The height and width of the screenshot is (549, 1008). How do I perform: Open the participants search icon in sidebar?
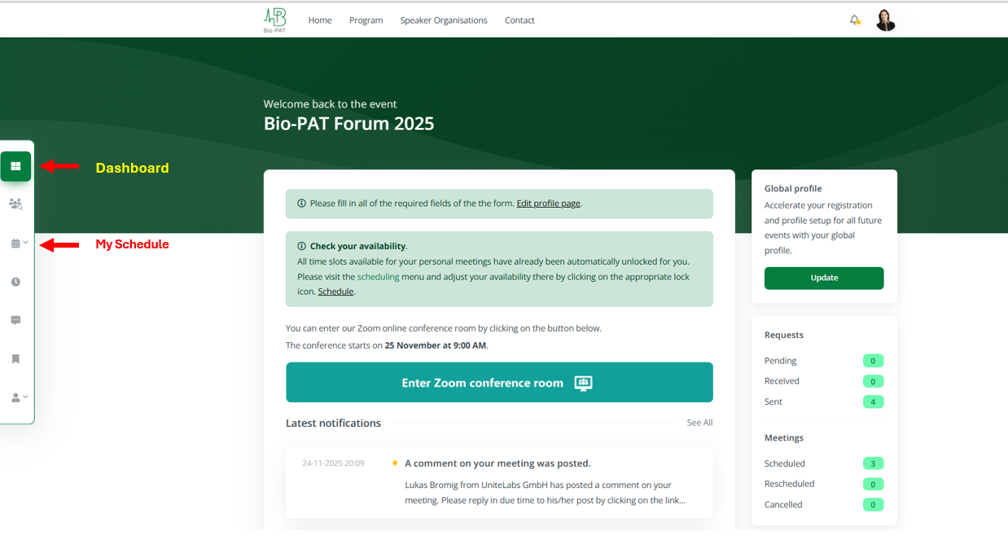pyautogui.click(x=15, y=204)
